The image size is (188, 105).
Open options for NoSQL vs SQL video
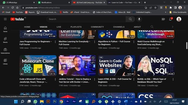click(x=173, y=79)
